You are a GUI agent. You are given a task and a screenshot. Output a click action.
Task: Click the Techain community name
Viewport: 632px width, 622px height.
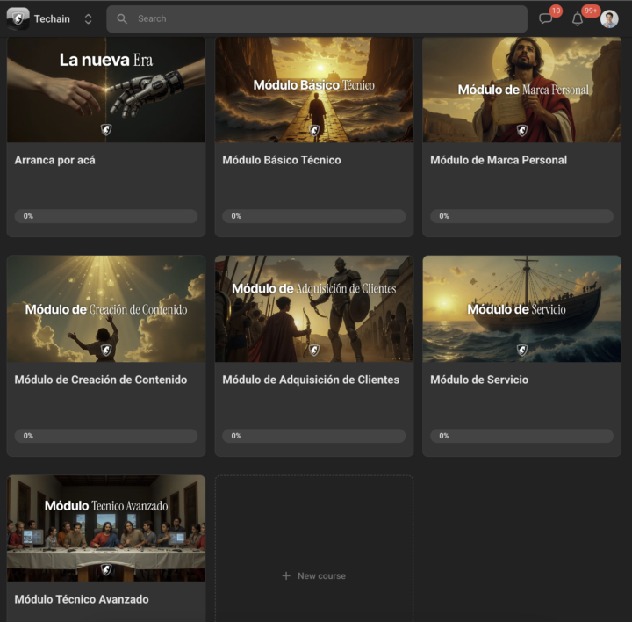point(52,19)
